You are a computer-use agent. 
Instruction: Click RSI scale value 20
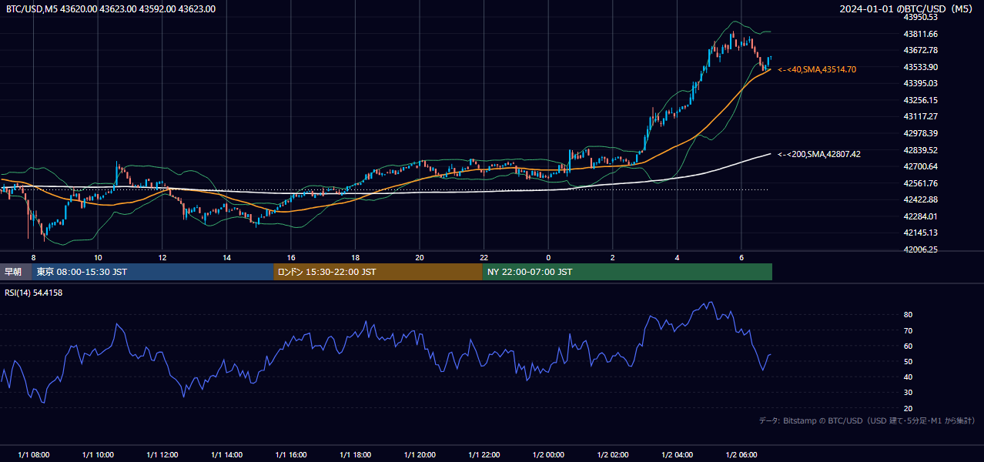click(x=908, y=408)
